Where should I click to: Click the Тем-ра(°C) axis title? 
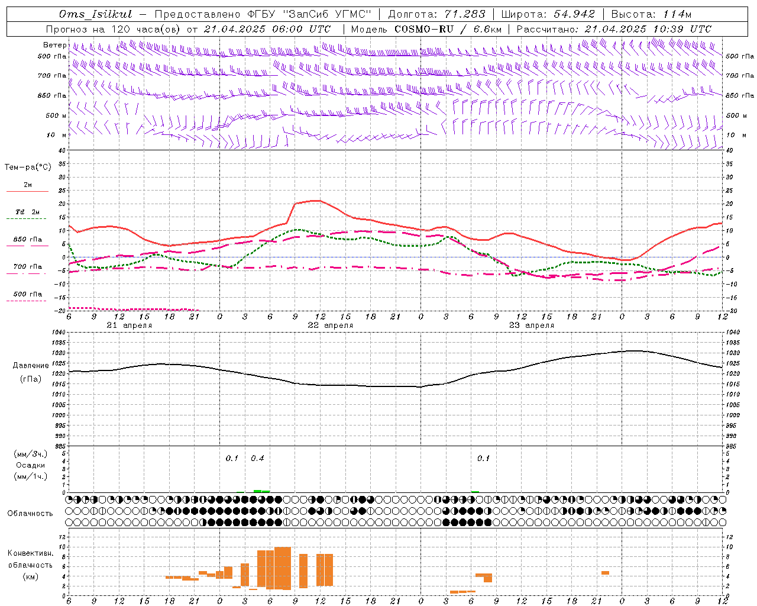pyautogui.click(x=28, y=167)
